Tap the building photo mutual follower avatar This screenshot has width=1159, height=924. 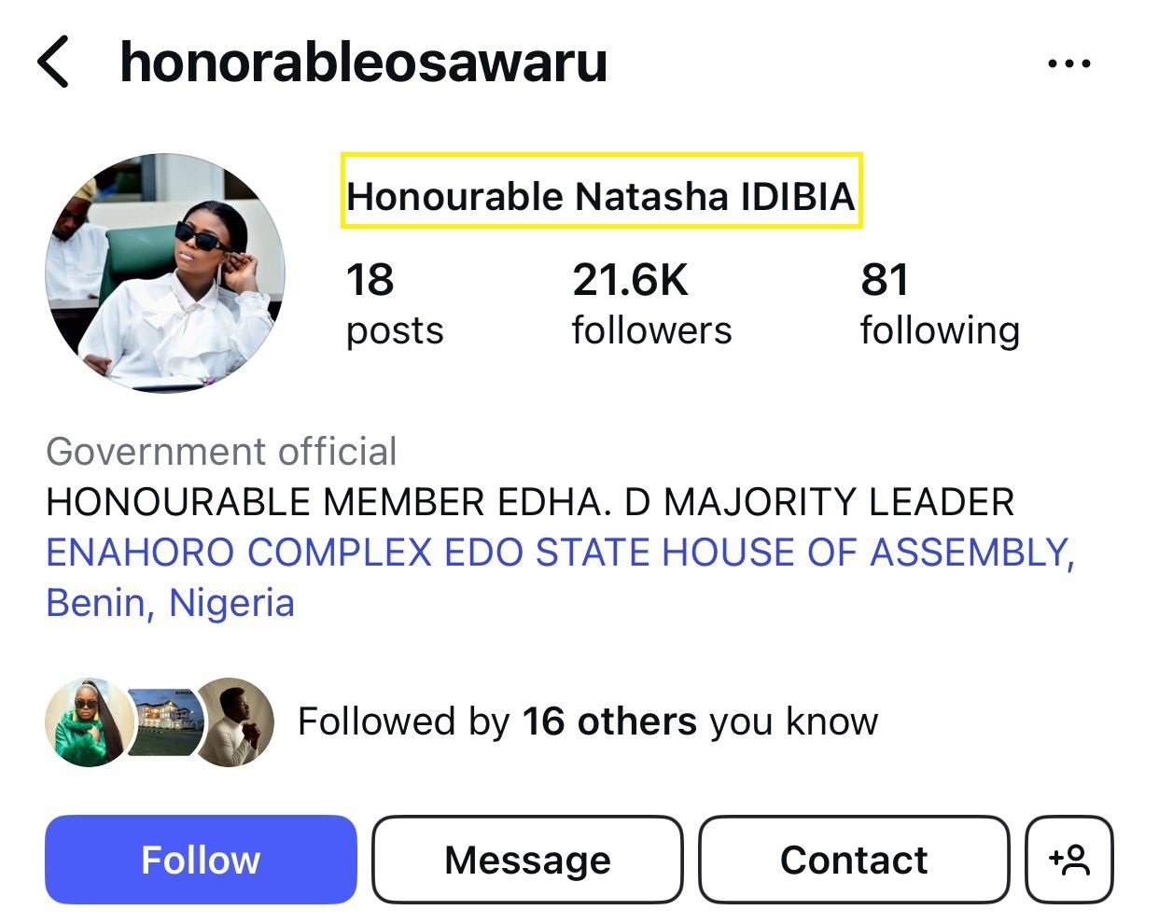(163, 721)
